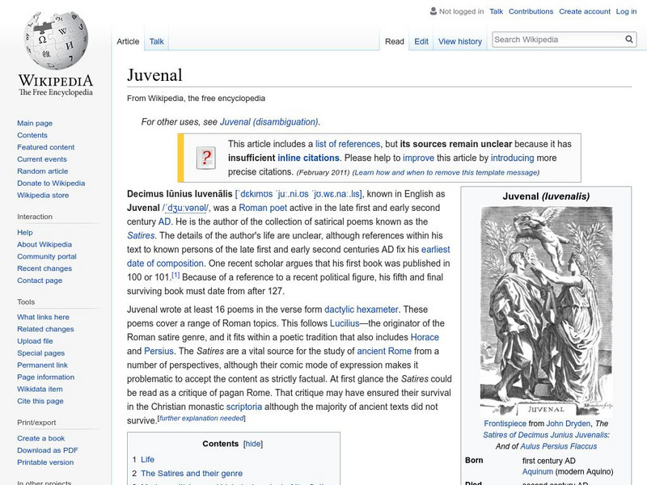Open Contact page

[40, 280]
